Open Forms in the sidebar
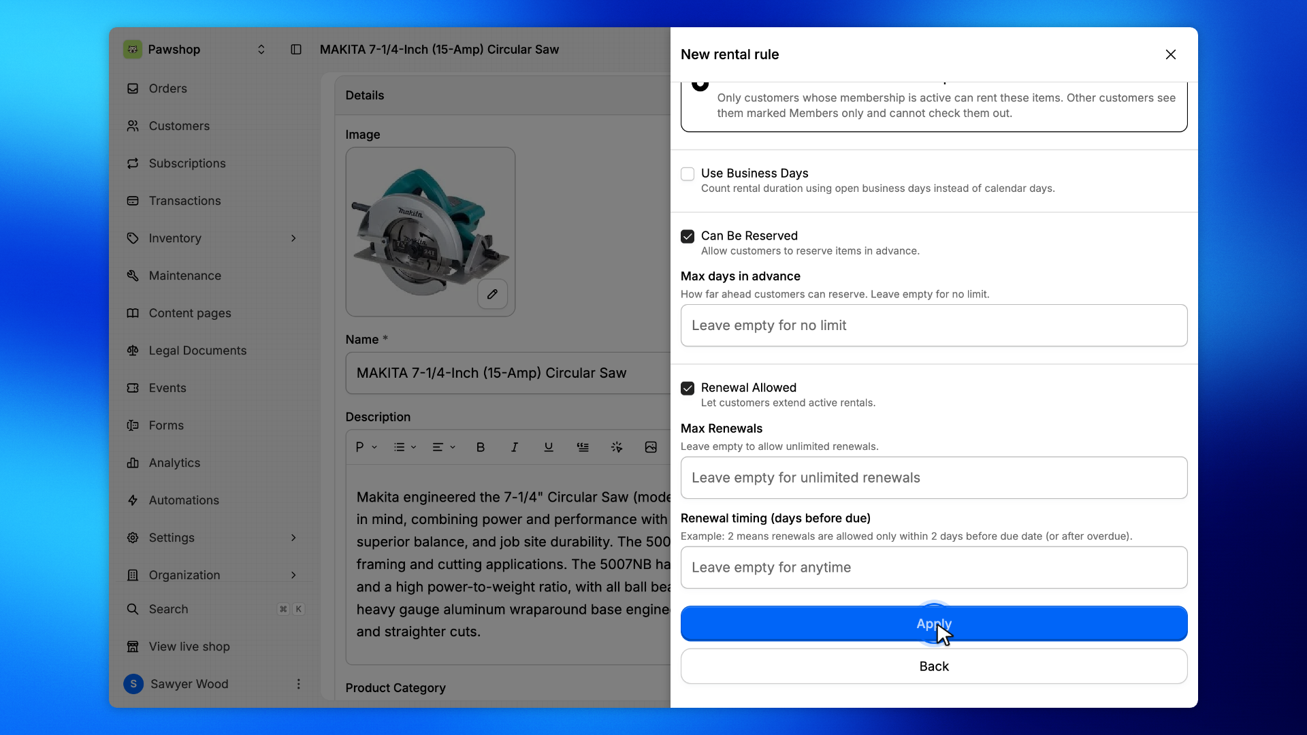Image resolution: width=1307 pixels, height=735 pixels. pyautogui.click(x=215, y=425)
